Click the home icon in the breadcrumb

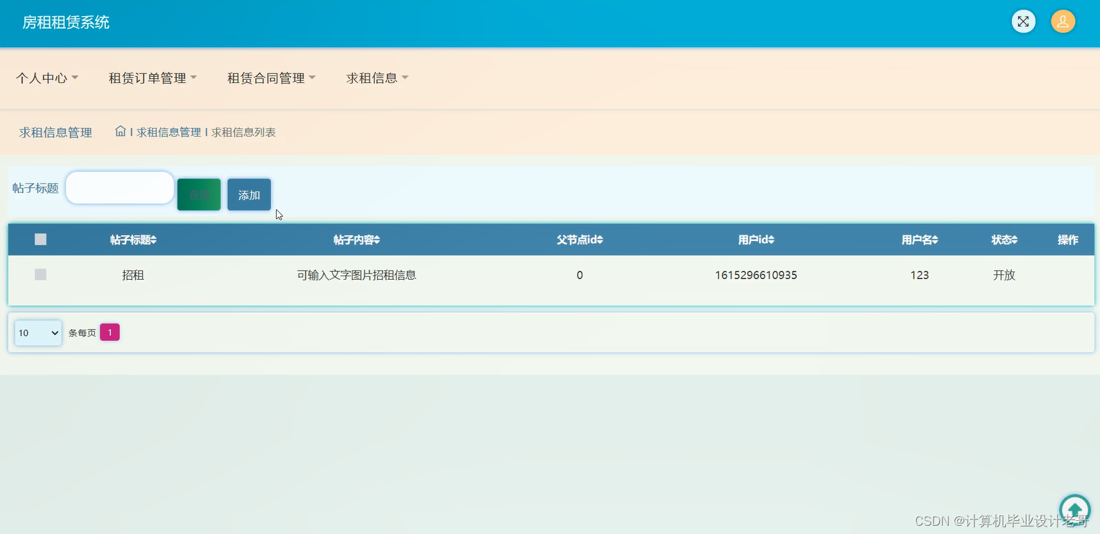(x=120, y=131)
